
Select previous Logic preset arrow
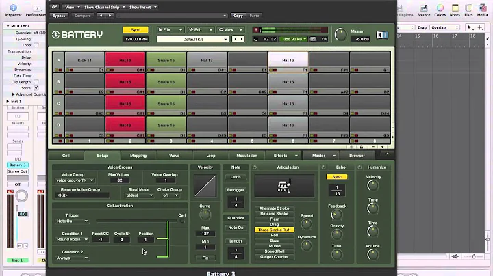(101, 15)
